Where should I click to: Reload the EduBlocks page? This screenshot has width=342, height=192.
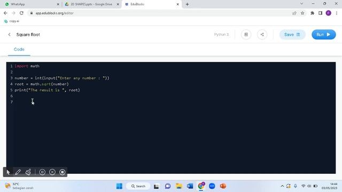(21, 13)
